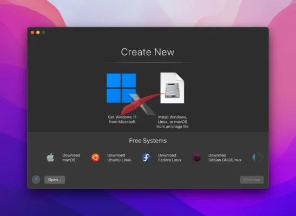Select the disk image file icon
This screenshot has width=296, height=216.
tap(172, 88)
